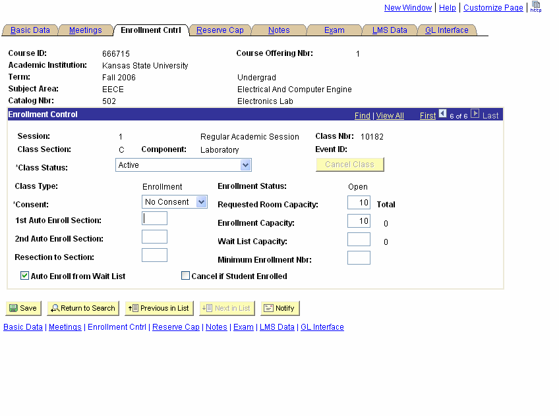The image size is (559, 416).
Task: Open the Reserve Cap tab
Action: click(220, 30)
